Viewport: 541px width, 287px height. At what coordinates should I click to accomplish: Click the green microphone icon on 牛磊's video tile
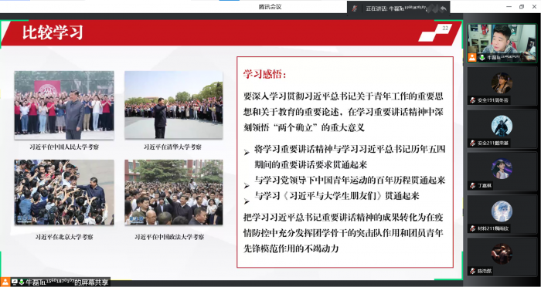coord(482,58)
